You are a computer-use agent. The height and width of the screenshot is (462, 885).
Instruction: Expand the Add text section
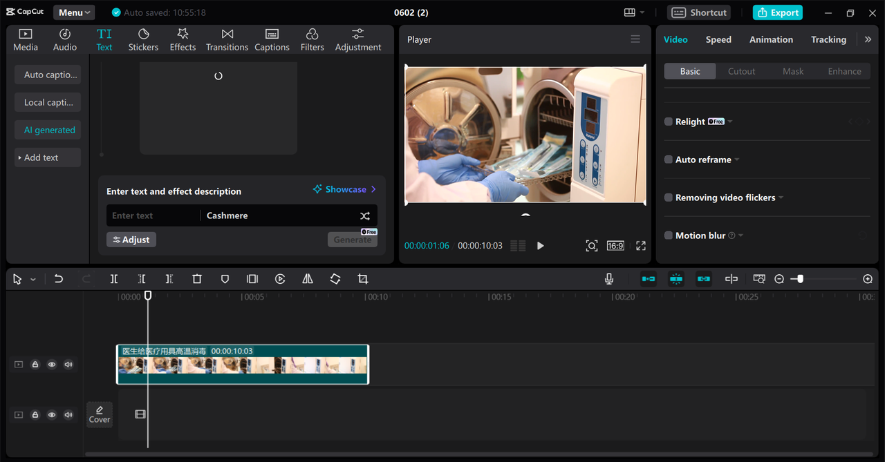48,157
